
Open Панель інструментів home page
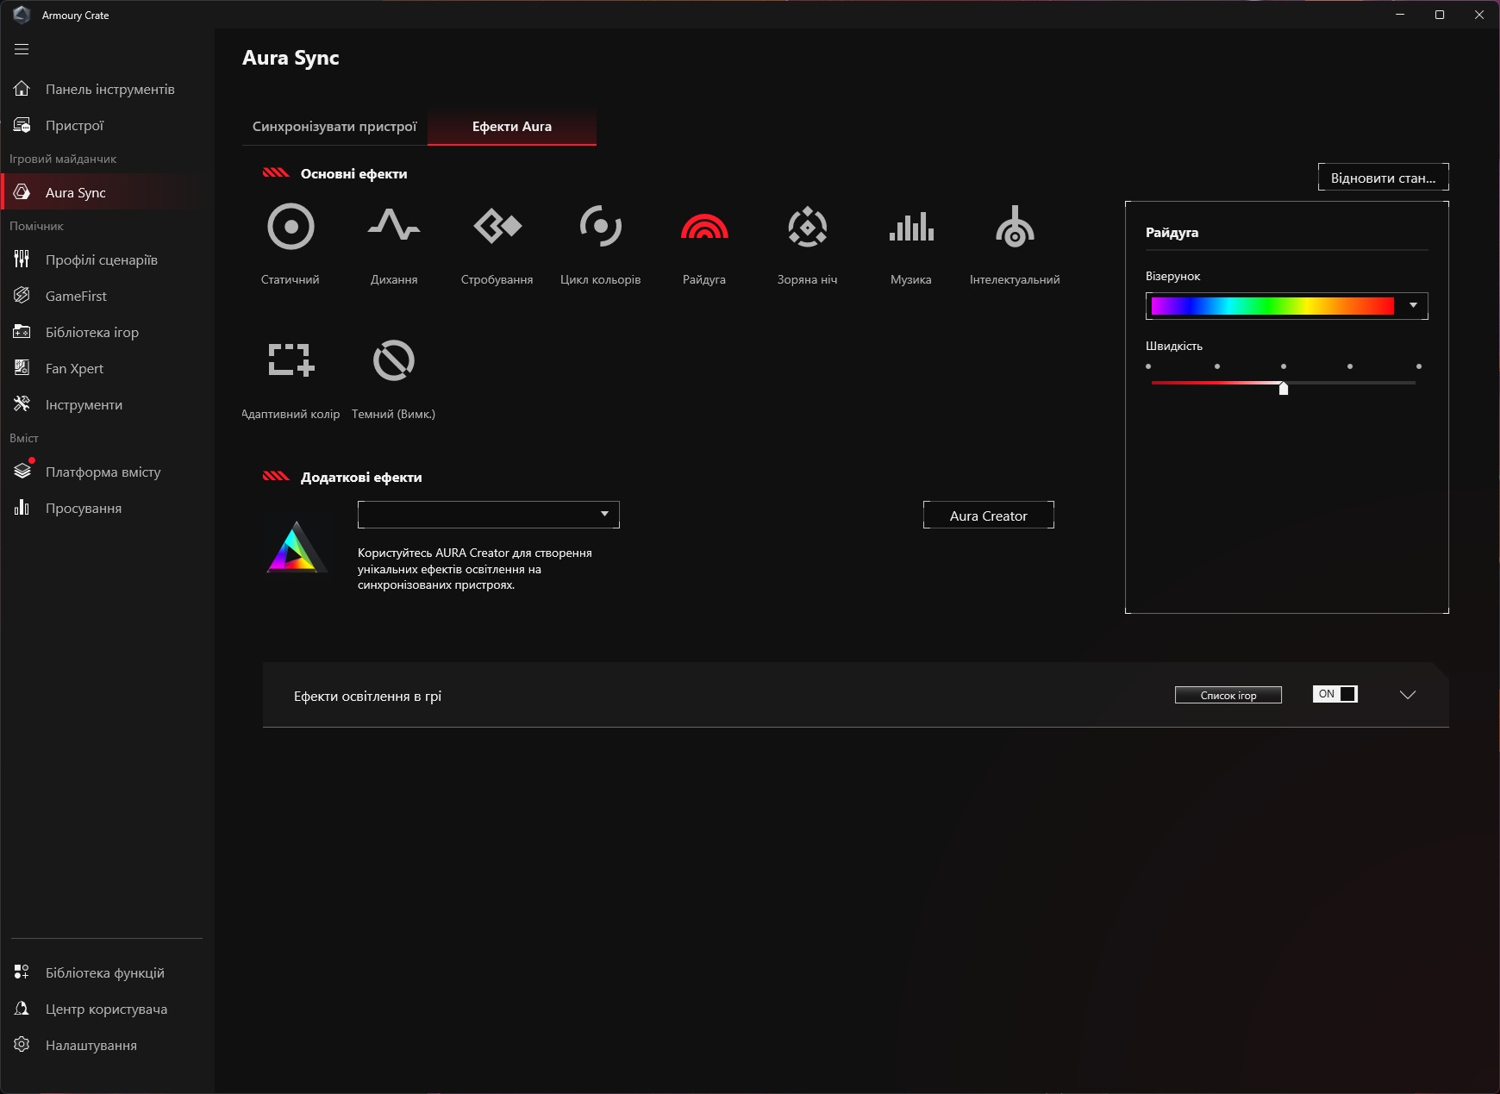pyautogui.click(x=108, y=89)
